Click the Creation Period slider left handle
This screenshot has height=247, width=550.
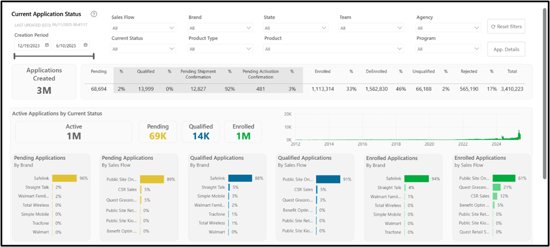(15, 56)
